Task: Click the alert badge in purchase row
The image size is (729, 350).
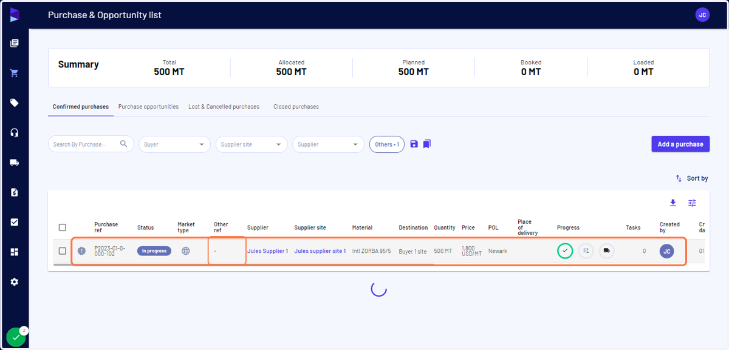Action: [81, 251]
